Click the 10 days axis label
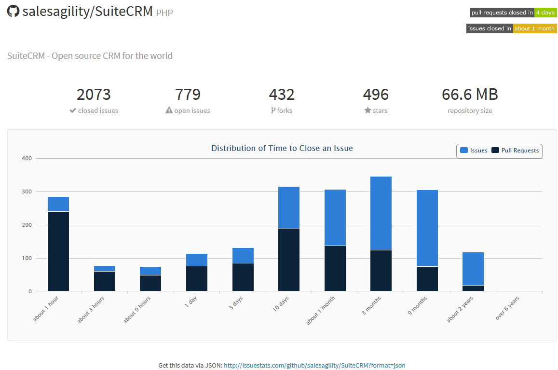This screenshot has width=558, height=370. (281, 304)
